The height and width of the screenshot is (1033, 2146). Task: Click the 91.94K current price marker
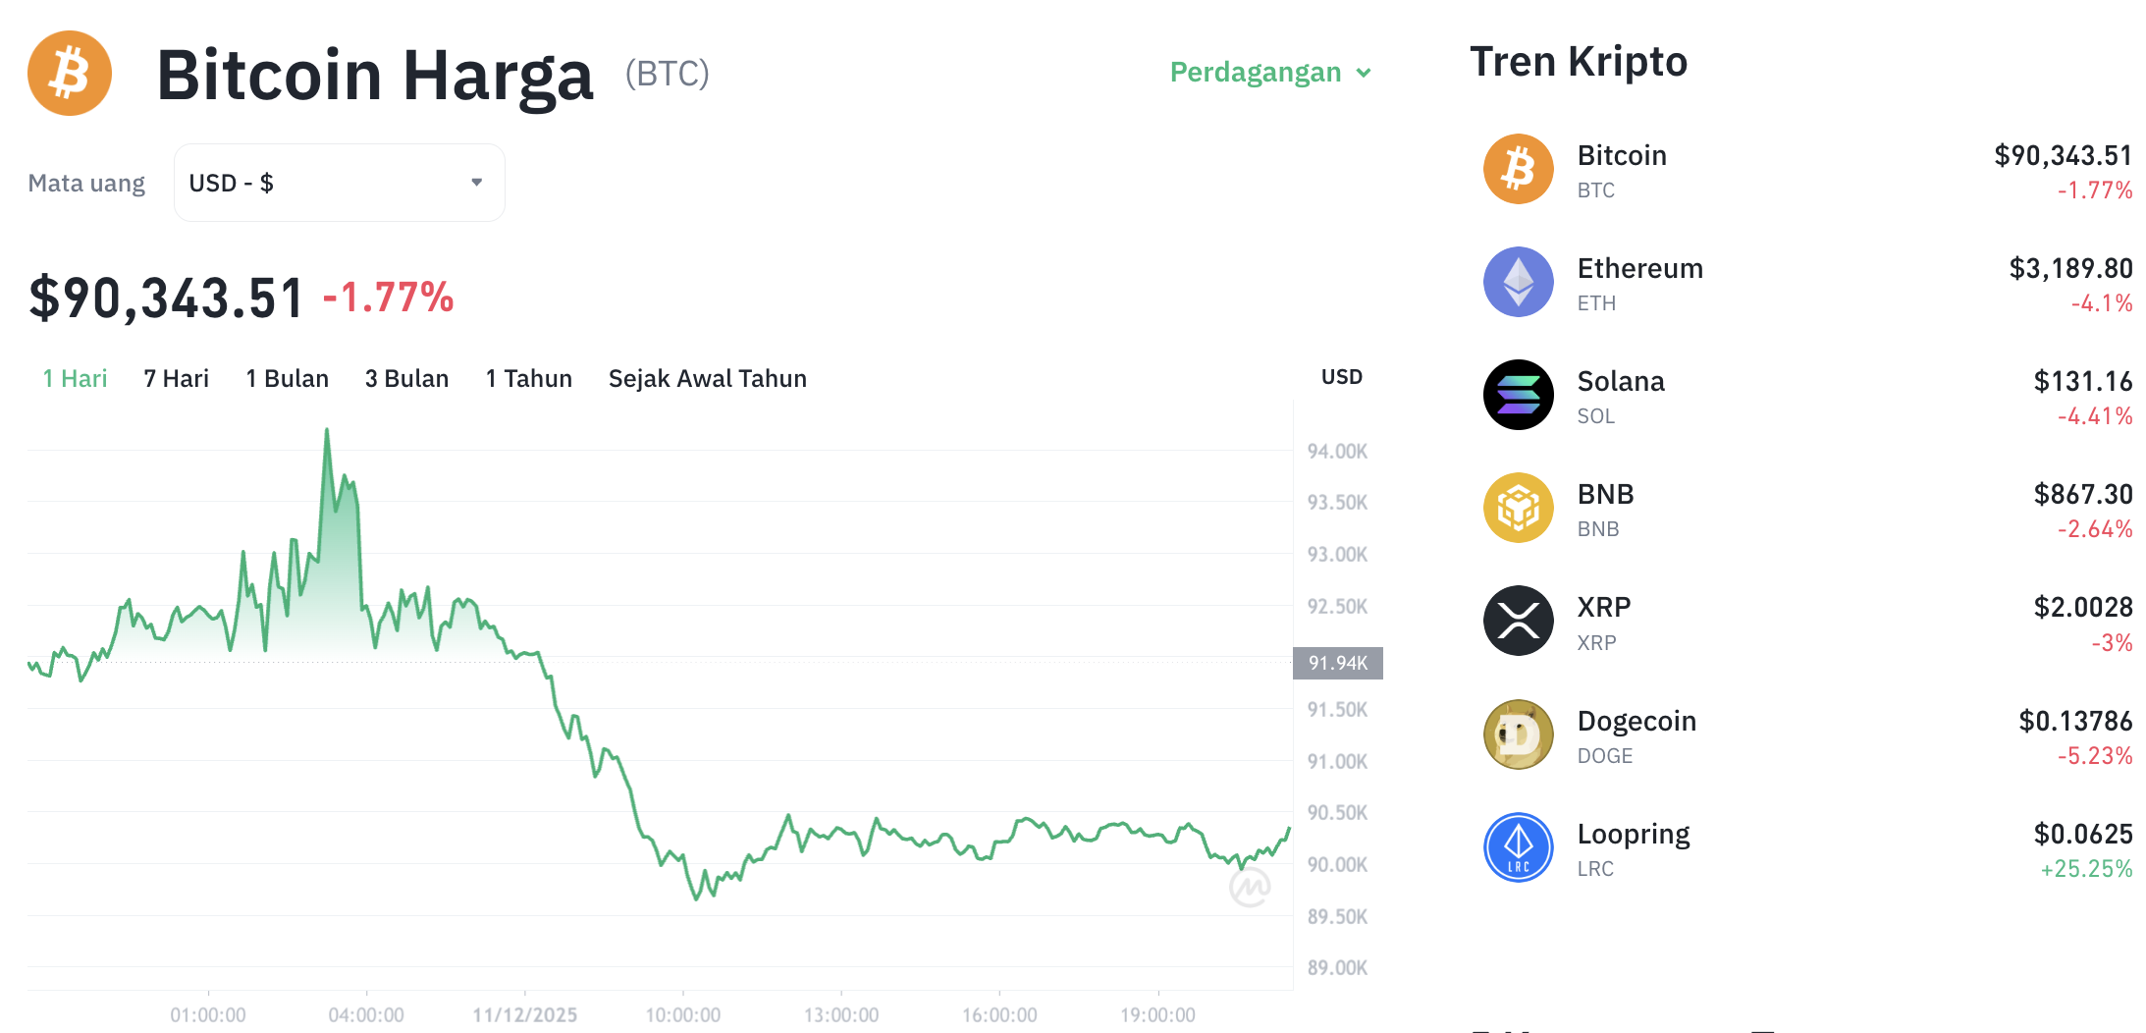pyautogui.click(x=1337, y=663)
